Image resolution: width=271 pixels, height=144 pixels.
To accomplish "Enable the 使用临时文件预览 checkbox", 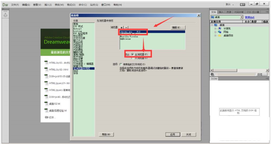I will pos(120,64).
